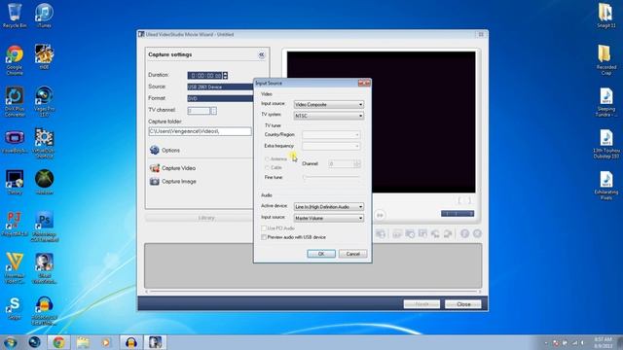Click the TV channel number field
The height and width of the screenshot is (350, 623).
199,110
